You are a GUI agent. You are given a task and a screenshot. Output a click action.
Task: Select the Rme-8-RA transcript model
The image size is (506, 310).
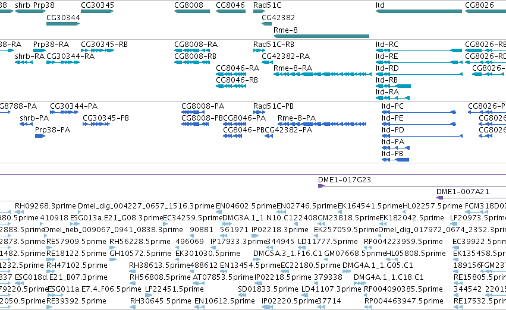pos(322,74)
